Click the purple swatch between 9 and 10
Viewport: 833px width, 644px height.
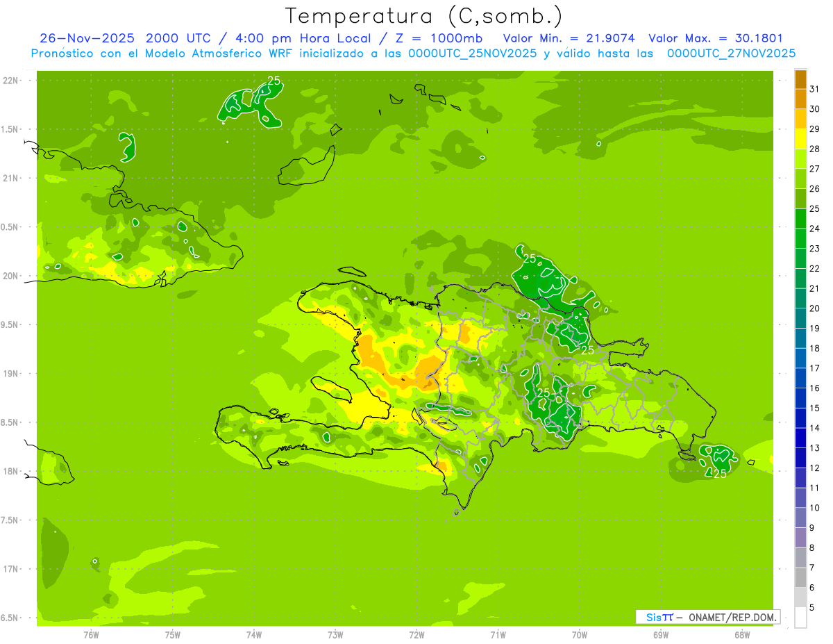click(x=800, y=517)
